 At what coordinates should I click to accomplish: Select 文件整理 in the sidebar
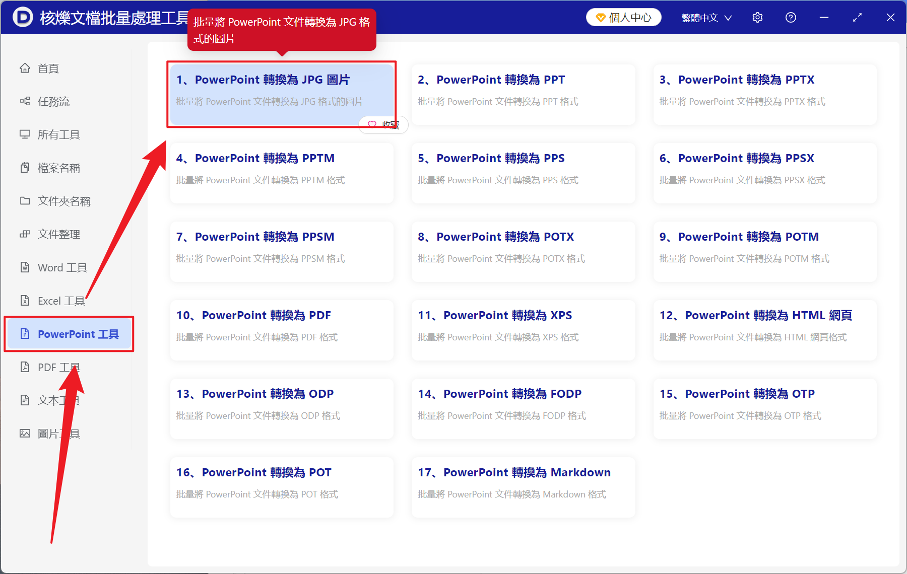click(x=69, y=234)
